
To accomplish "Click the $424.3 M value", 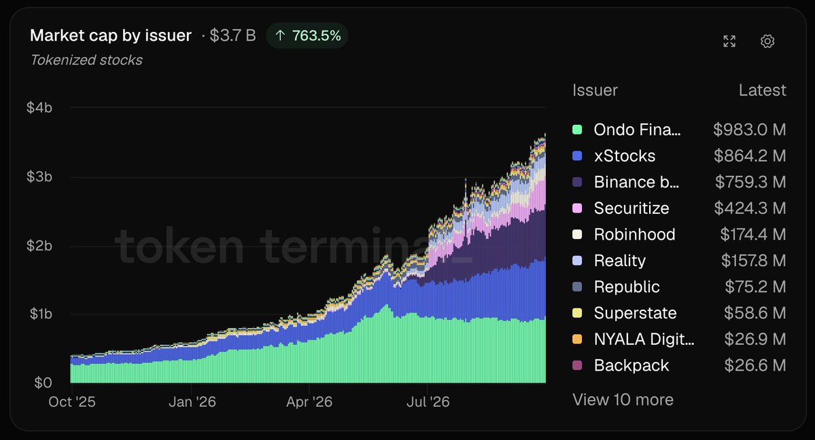I will click(x=750, y=208).
